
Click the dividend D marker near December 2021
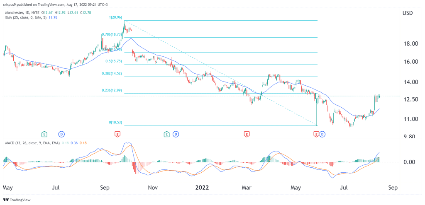pos(176,134)
